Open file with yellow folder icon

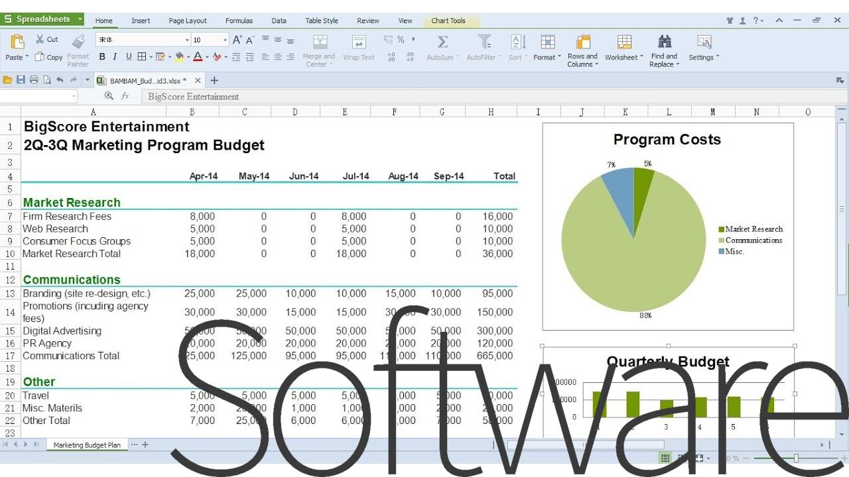coord(7,80)
